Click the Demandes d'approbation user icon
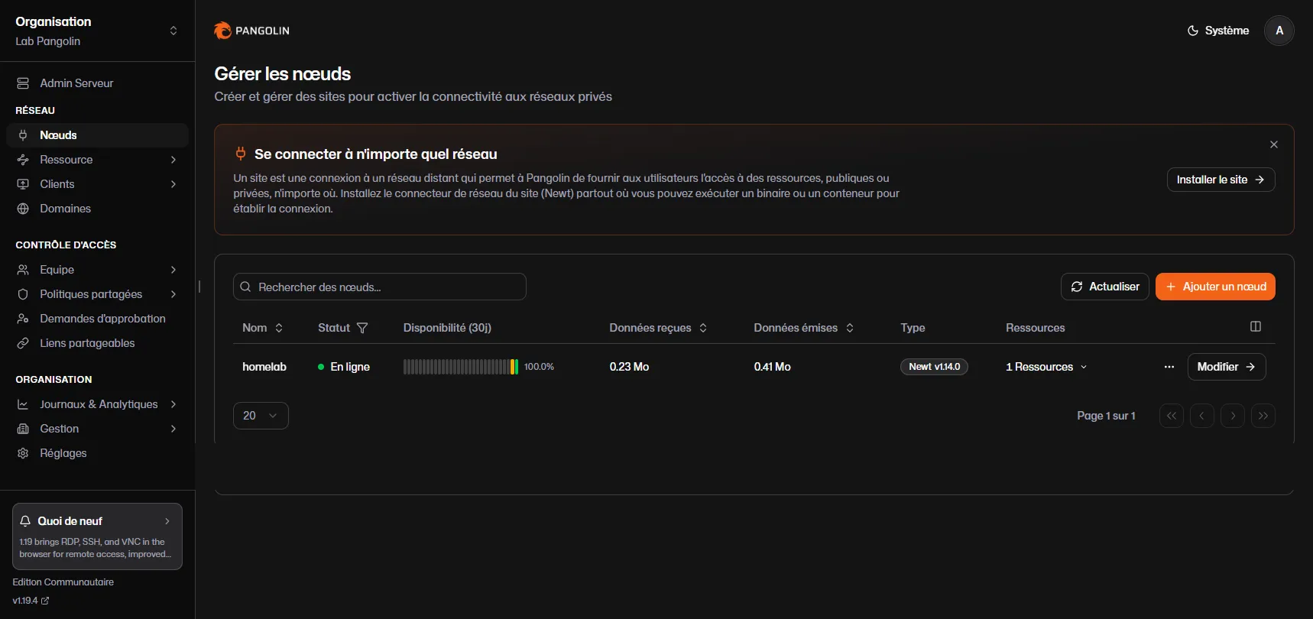This screenshot has width=1313, height=619. click(x=23, y=319)
